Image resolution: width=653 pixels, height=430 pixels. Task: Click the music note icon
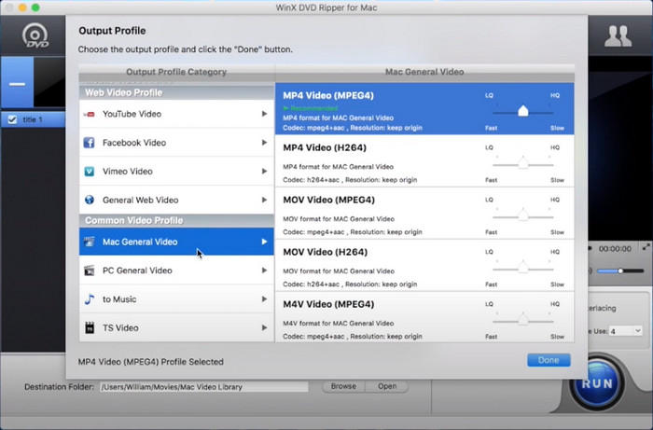90,299
